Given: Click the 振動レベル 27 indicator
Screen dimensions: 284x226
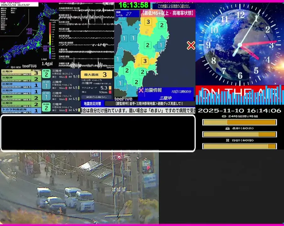Looking at the screenshot, I should tap(127, 14).
